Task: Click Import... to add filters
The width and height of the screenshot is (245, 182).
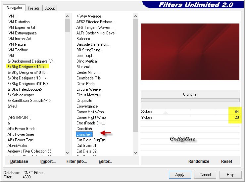Action: tap(48, 161)
